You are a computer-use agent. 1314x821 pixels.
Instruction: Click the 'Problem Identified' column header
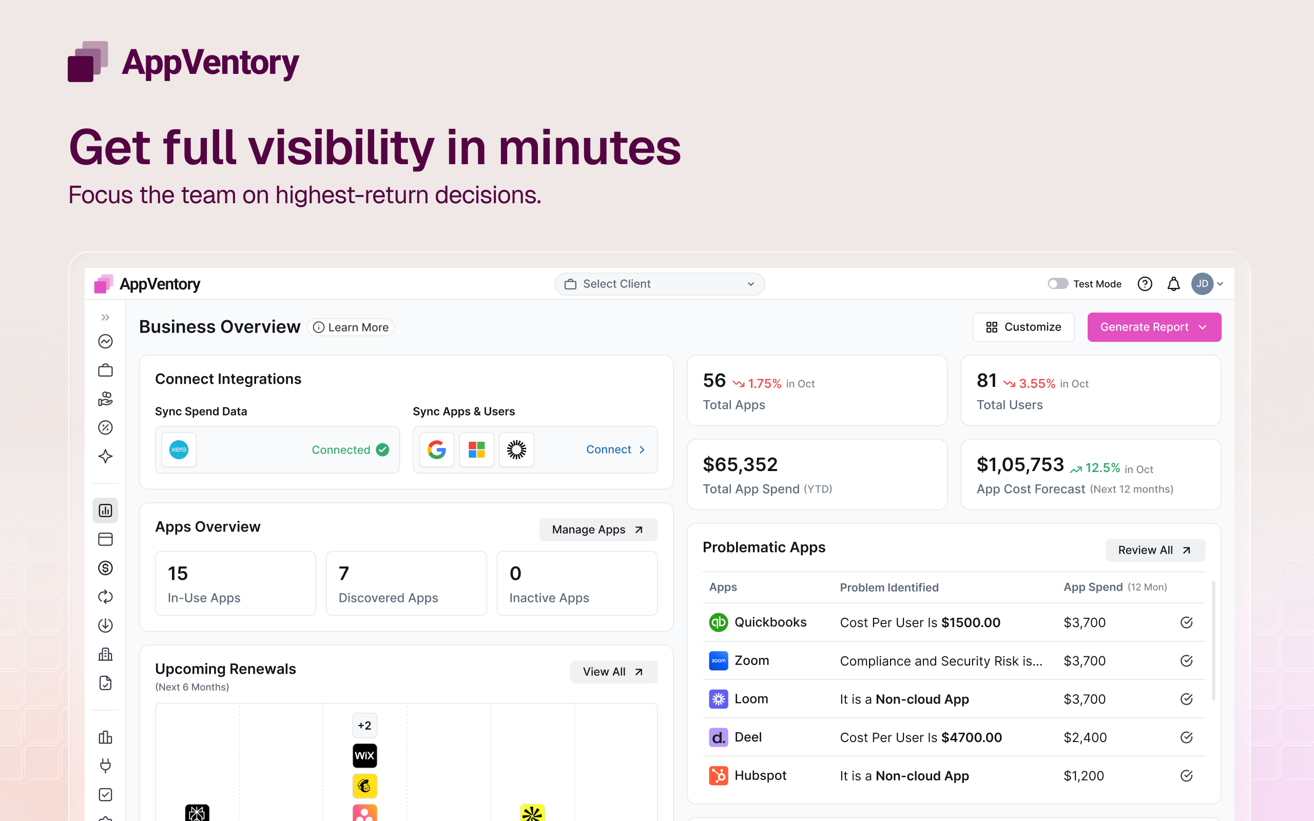coord(889,588)
